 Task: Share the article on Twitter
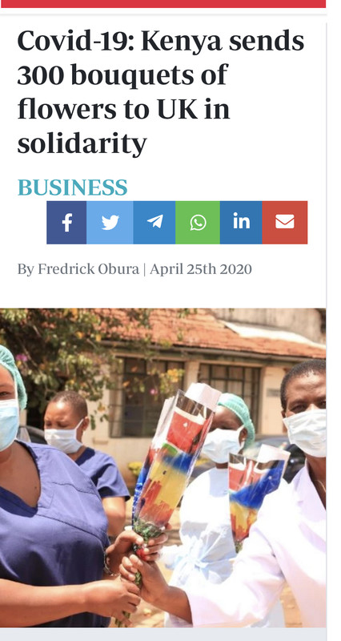point(110,223)
